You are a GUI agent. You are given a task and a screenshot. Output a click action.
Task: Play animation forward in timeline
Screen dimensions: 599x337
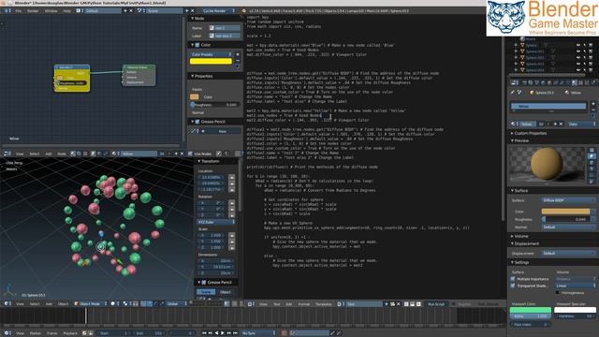click(x=223, y=333)
